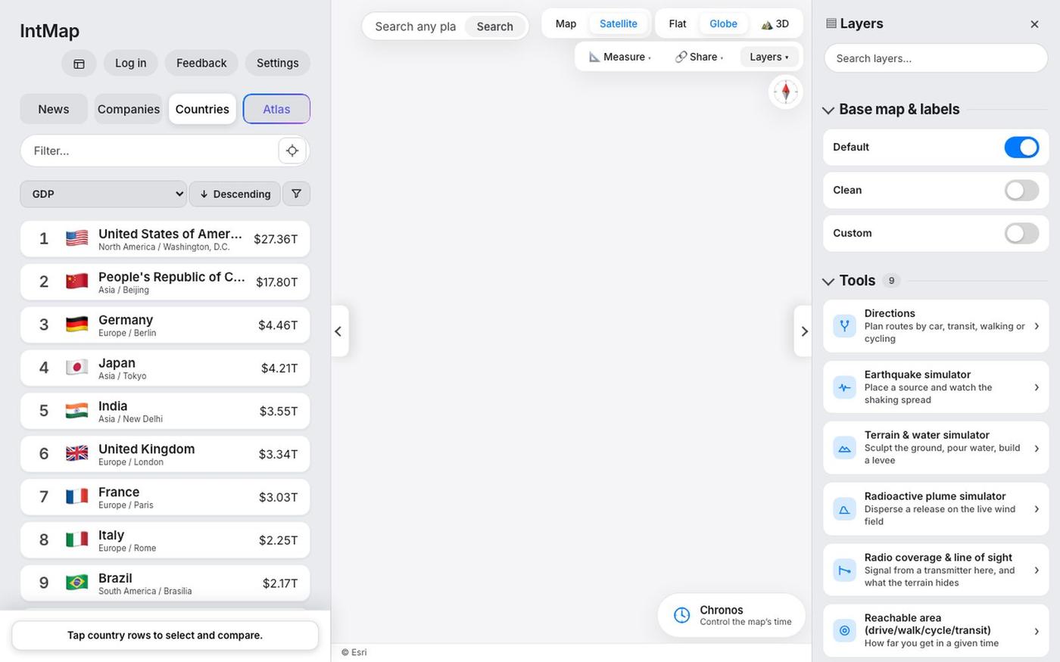Collapse the Tools section chevron
The width and height of the screenshot is (1060, 662).
coord(828,281)
